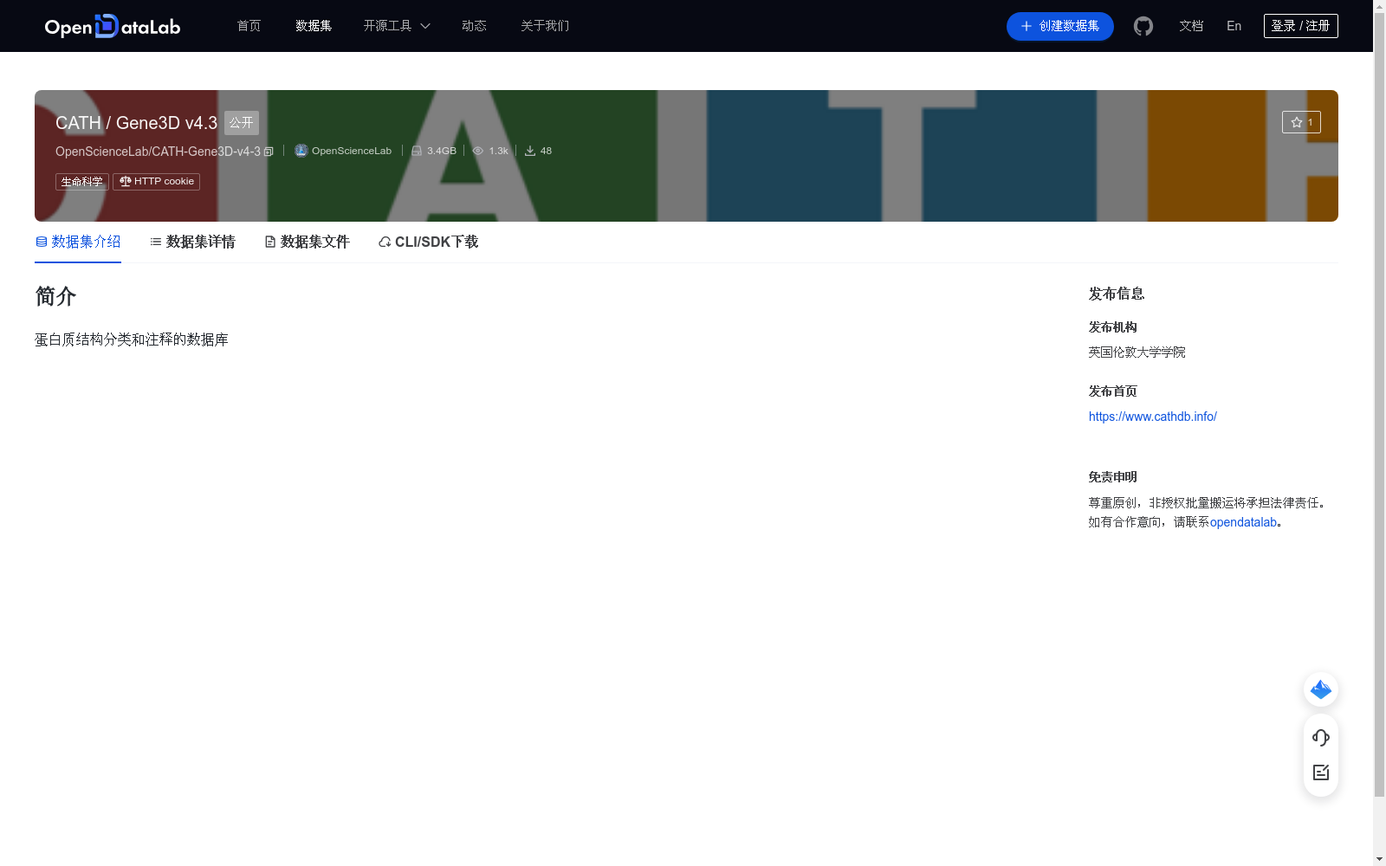Click the download icon showing 48 downloads

(529, 150)
